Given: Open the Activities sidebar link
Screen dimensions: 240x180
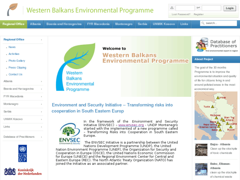Looking at the screenshot, I should (x=14, y=54).
